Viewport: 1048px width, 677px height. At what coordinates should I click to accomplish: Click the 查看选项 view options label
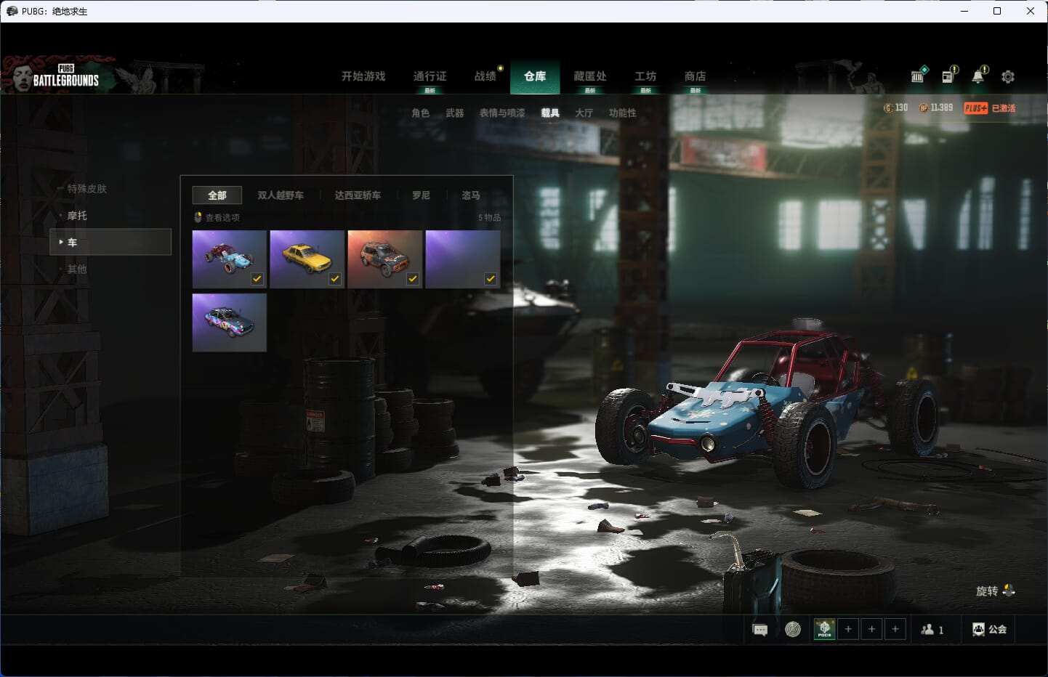pyautogui.click(x=222, y=217)
